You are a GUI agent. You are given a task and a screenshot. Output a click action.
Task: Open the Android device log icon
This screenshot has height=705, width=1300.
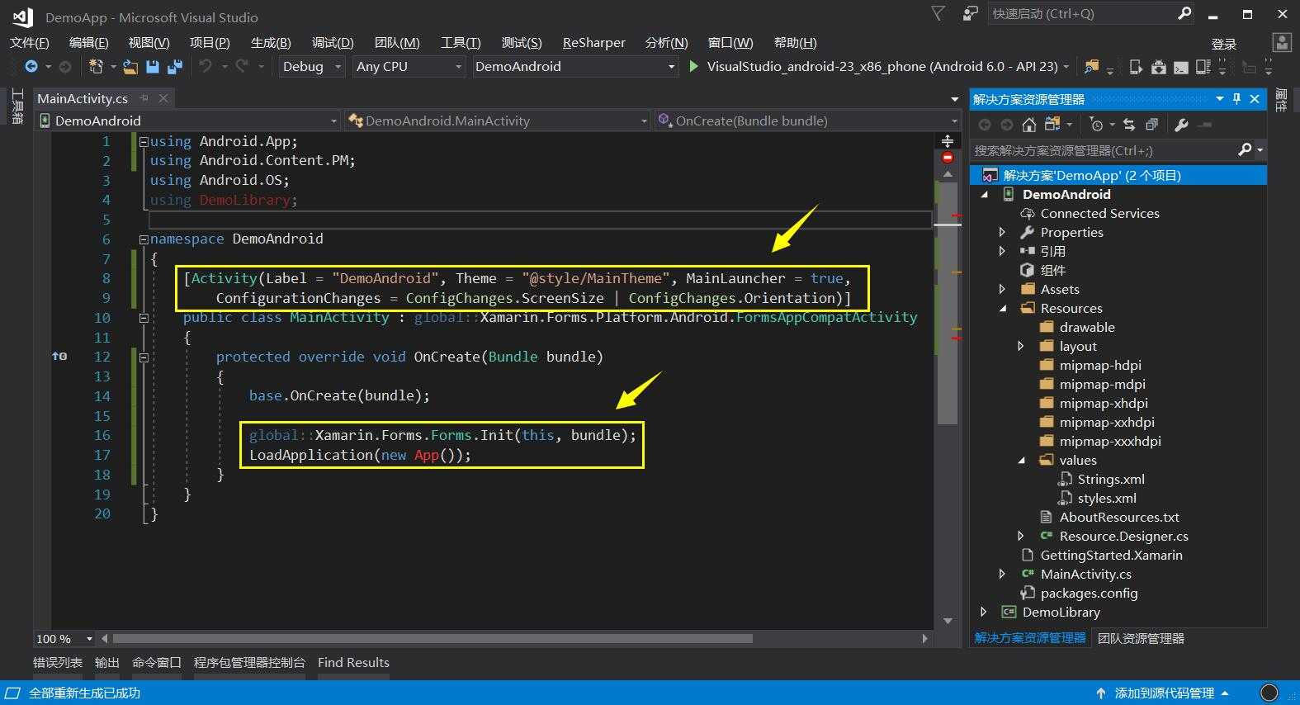pyautogui.click(x=1203, y=67)
